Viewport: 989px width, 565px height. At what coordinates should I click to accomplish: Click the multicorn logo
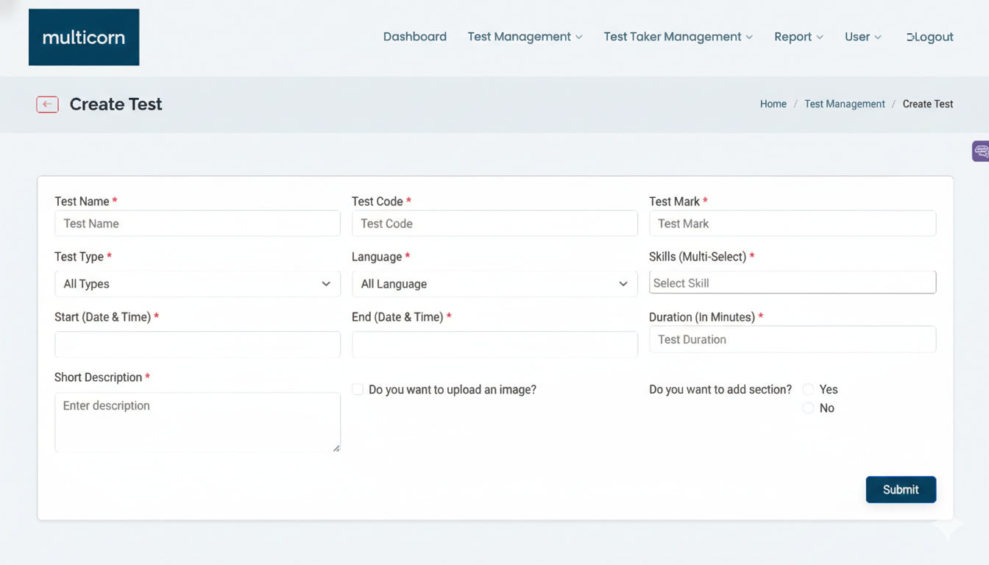(x=84, y=38)
